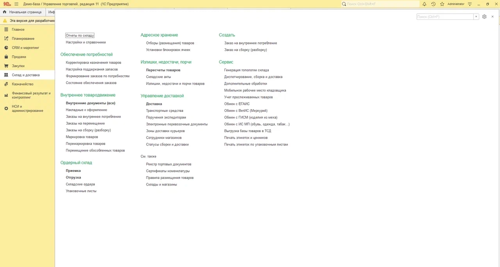Open Приемка under Ордерный склад

[73, 171]
